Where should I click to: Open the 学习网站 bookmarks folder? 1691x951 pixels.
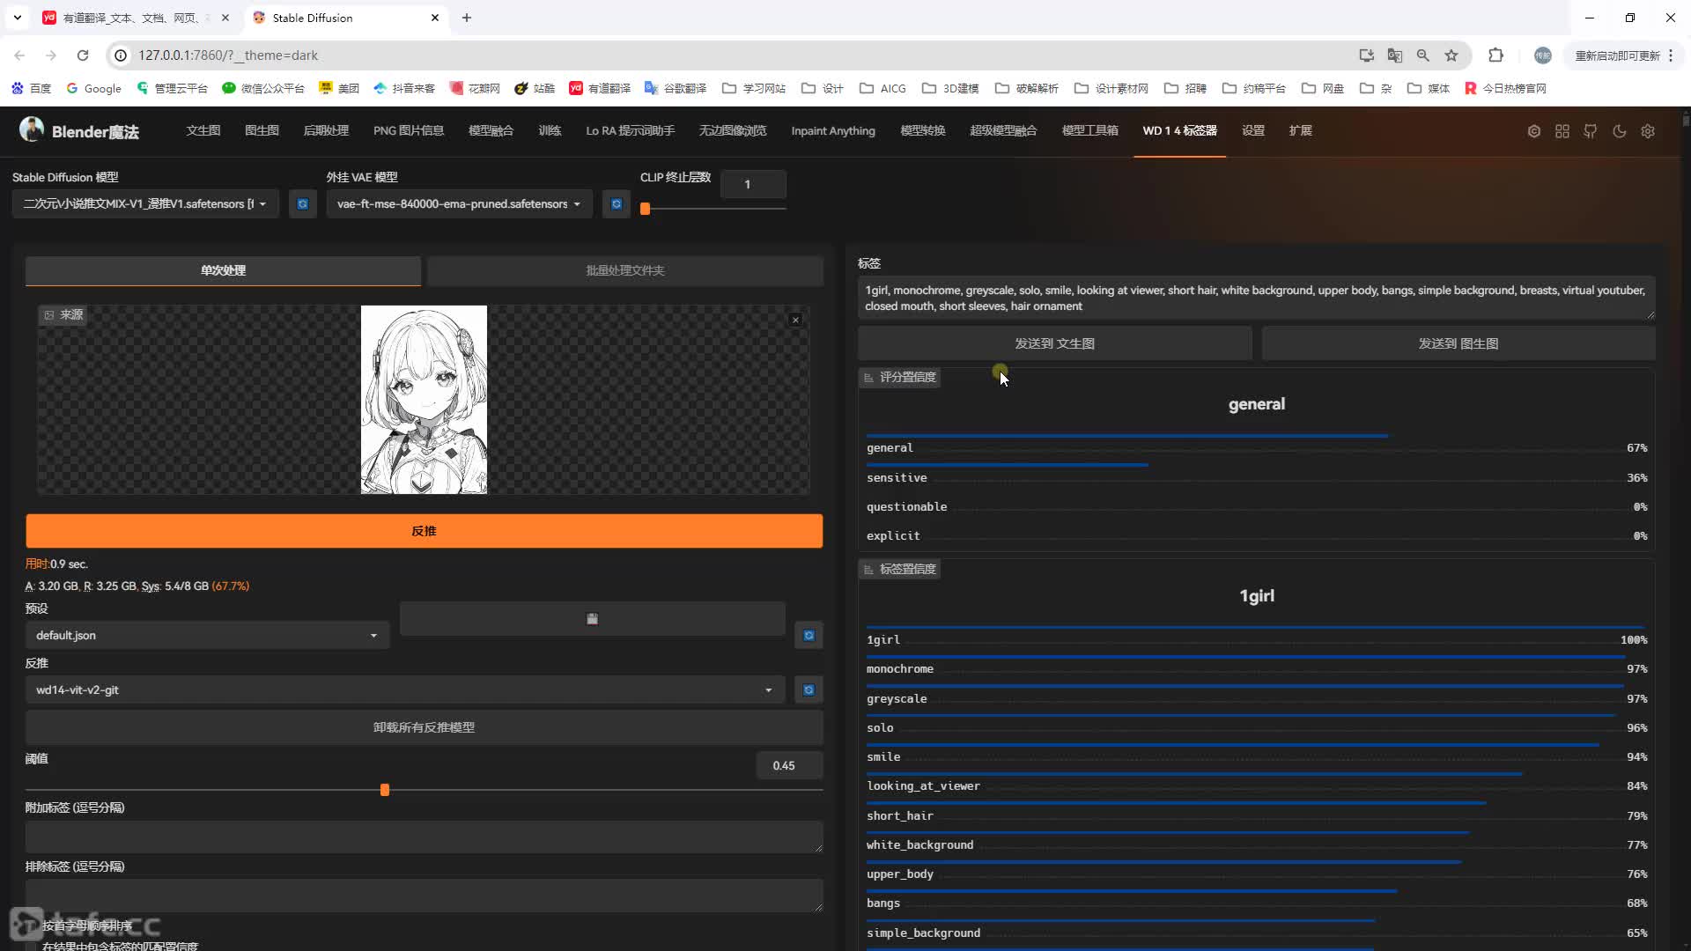754,88
